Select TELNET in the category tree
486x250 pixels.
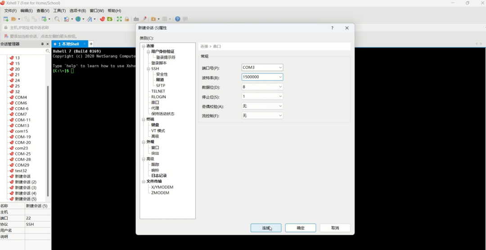(158, 91)
